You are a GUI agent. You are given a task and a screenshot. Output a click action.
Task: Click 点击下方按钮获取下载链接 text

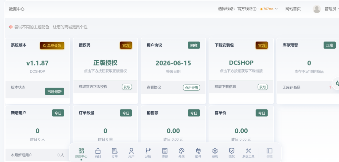pos(241,71)
